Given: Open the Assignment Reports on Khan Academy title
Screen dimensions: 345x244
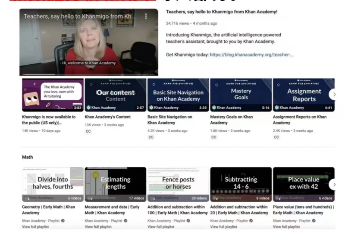Looking at the screenshot, I should click(x=299, y=120).
